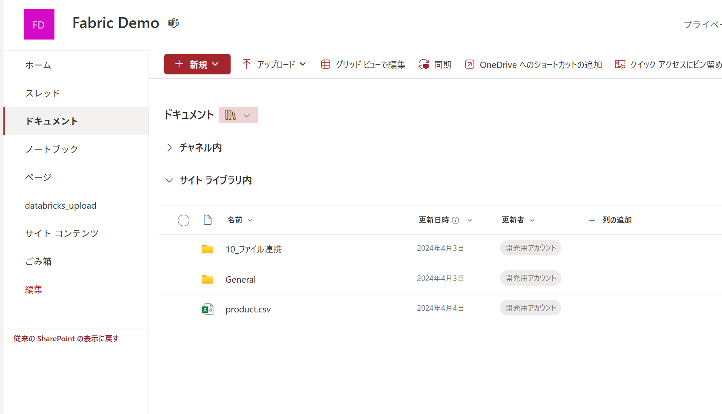Collapse the サイト ライブラリ内 section
722x414 pixels.
[169, 180]
